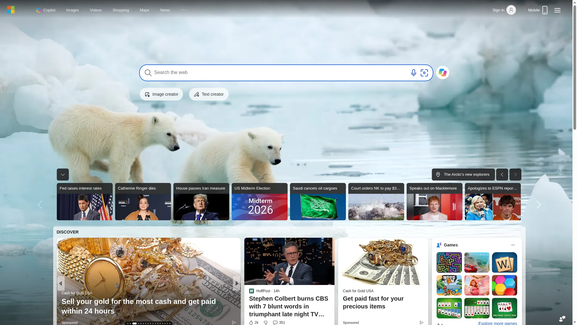Click the ad choices icon on the gold carousel card

pyautogui.click(x=234, y=323)
